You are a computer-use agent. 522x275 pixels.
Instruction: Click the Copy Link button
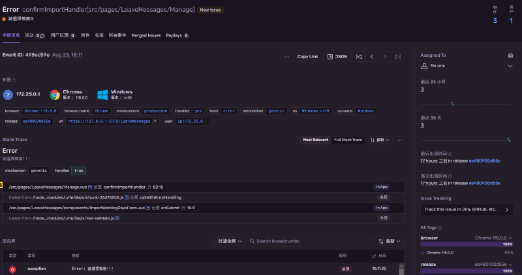click(x=307, y=57)
